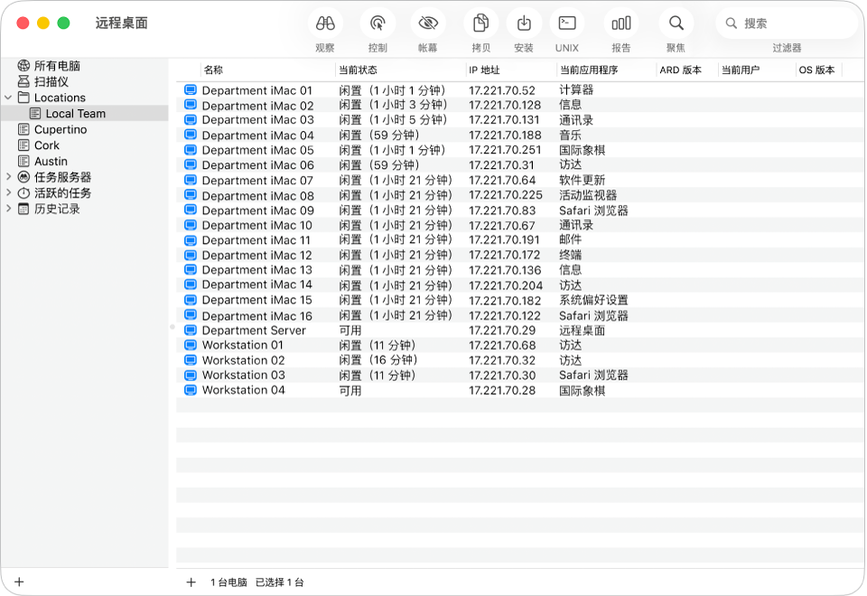
Task: Select the computer icon beside Department Server
Action: pos(190,330)
